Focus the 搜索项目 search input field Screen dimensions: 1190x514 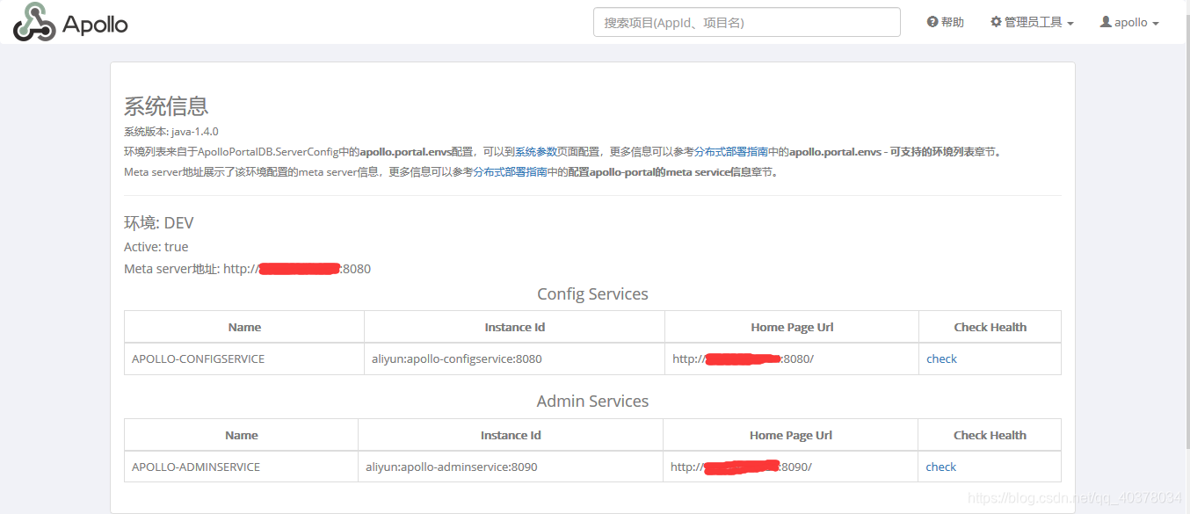(747, 22)
